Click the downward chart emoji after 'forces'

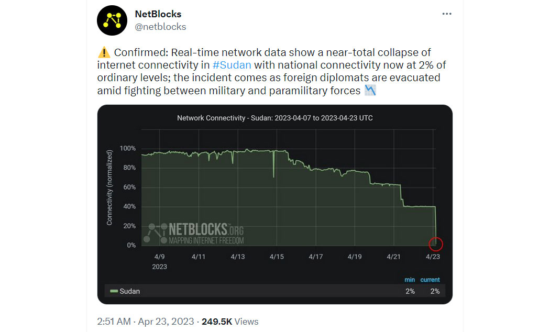370,91
